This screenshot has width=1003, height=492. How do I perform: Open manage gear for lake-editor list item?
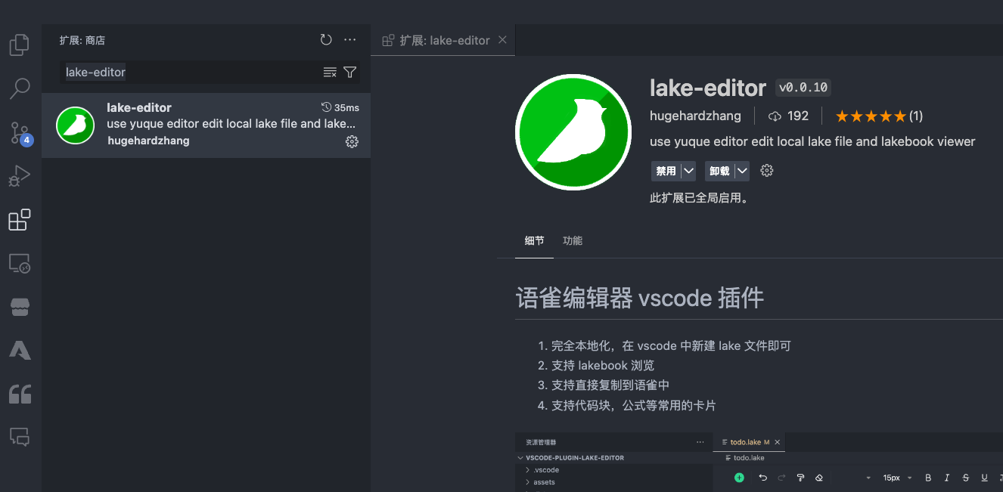352,141
